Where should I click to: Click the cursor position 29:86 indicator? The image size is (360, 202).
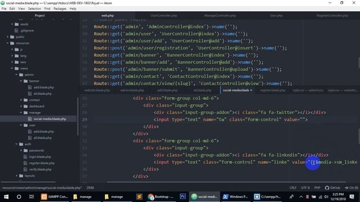pyautogui.click(x=90, y=188)
